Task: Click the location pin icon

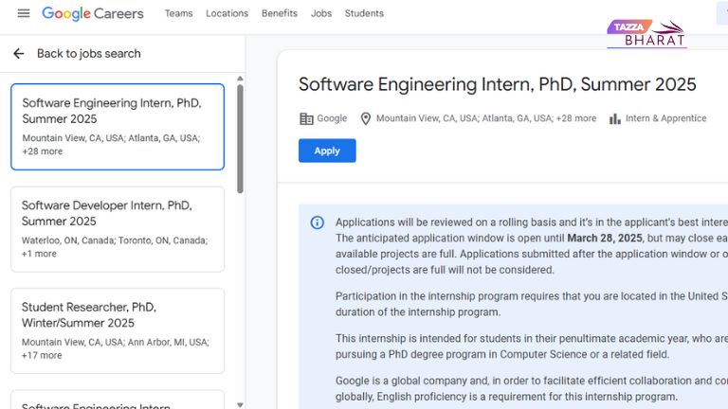Action: point(366,118)
